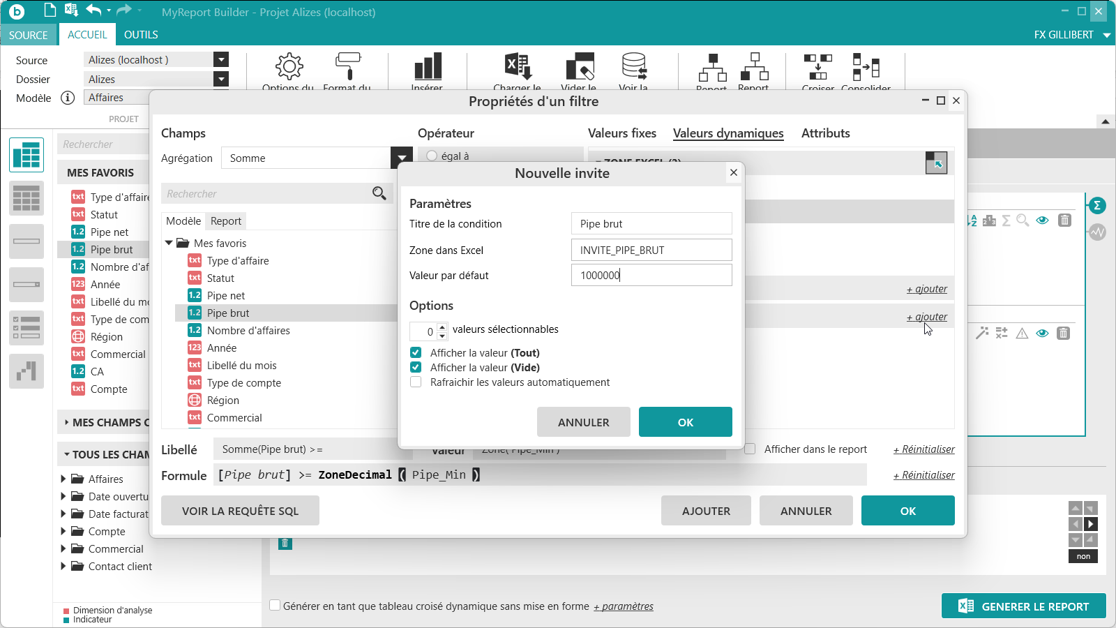Collapse the Mes favoris folder

point(169,243)
